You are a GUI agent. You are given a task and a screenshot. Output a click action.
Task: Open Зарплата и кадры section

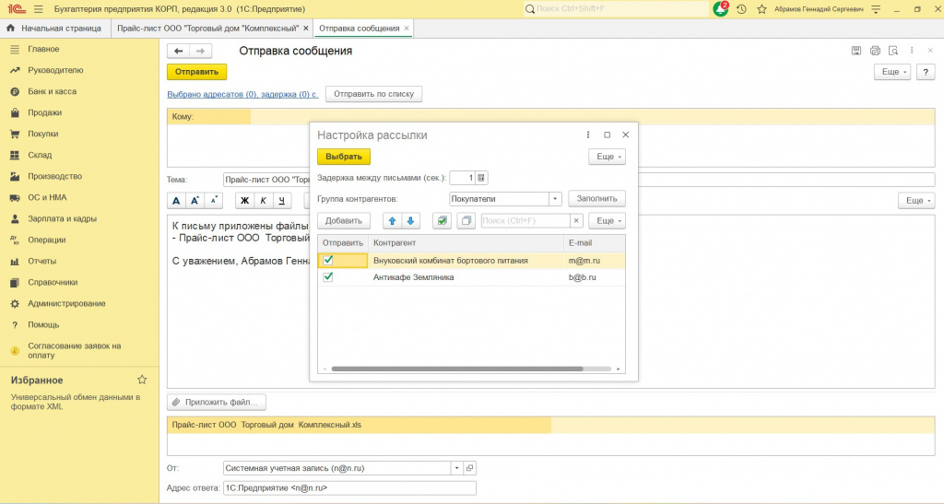click(x=62, y=219)
